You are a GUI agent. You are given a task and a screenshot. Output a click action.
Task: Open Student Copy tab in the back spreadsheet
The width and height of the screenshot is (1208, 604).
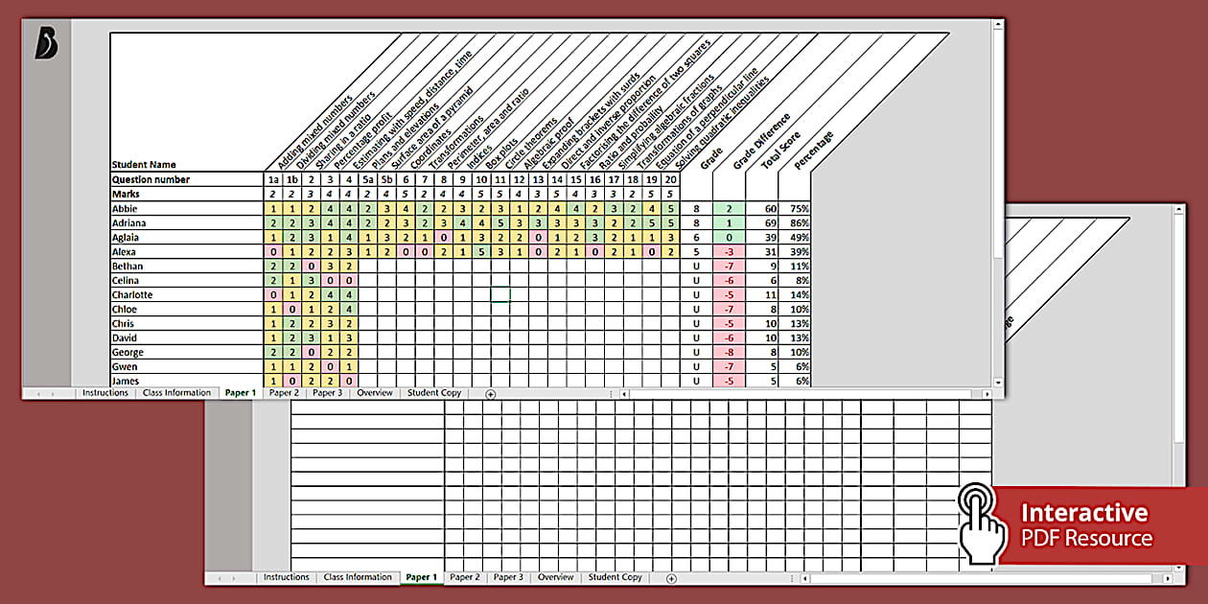(616, 578)
